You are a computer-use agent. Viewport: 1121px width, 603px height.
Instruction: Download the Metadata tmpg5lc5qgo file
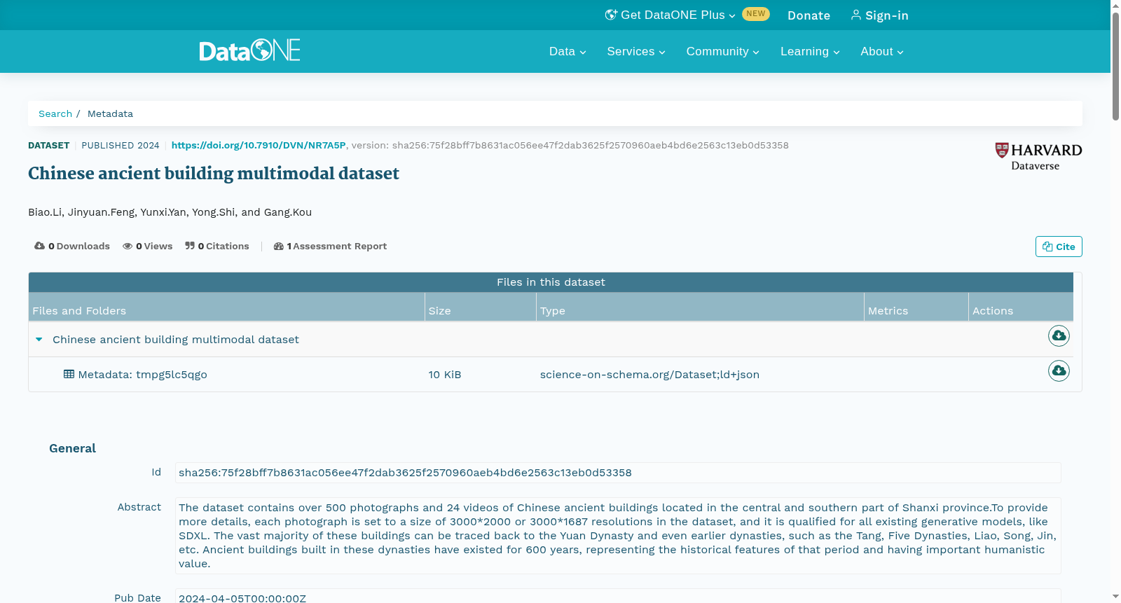coord(1059,370)
